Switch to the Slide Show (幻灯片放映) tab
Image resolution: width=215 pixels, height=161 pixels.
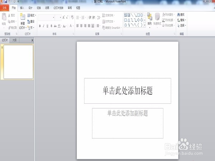pyautogui.click(x=58, y=8)
